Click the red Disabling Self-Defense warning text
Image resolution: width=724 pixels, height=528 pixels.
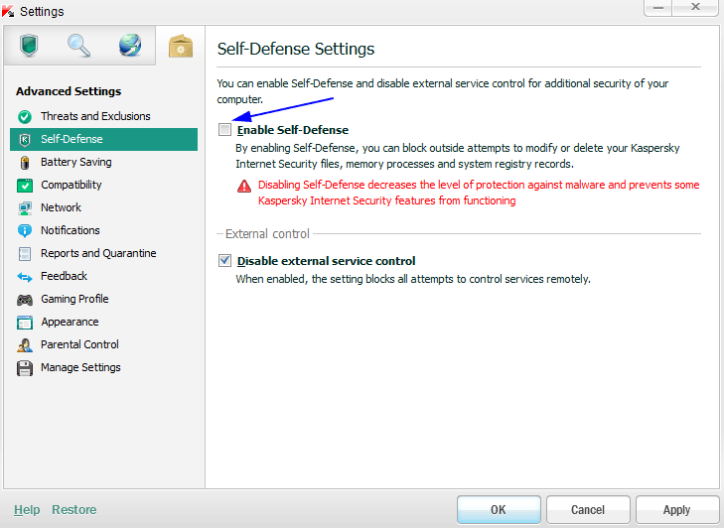(479, 193)
